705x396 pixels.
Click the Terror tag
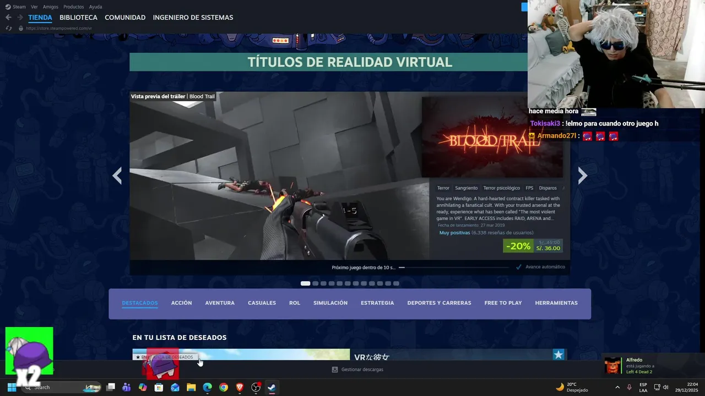click(443, 188)
